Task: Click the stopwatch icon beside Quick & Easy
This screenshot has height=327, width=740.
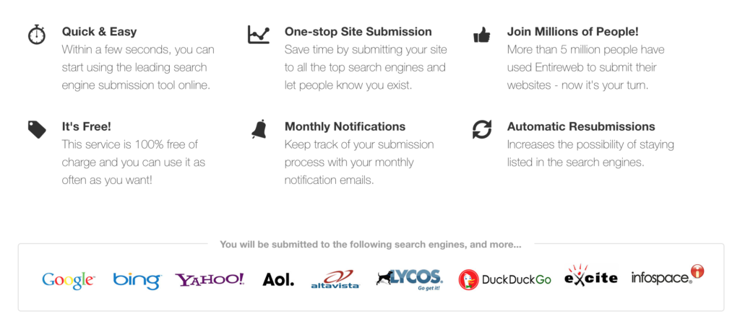Action: (36, 35)
